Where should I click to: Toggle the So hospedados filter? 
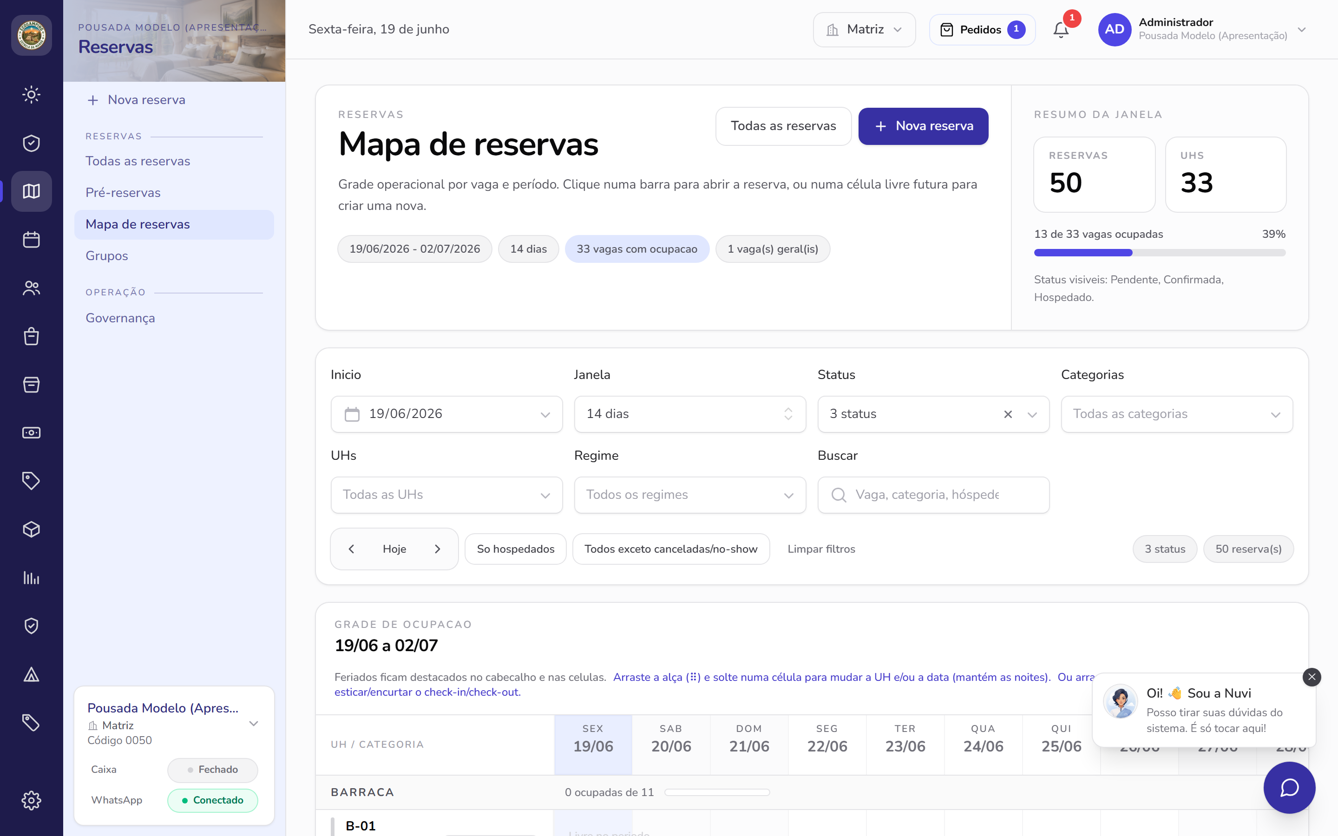click(x=515, y=549)
